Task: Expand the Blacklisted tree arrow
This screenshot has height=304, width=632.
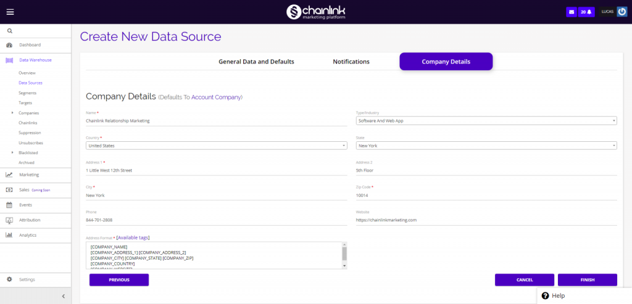Action: (x=12, y=152)
